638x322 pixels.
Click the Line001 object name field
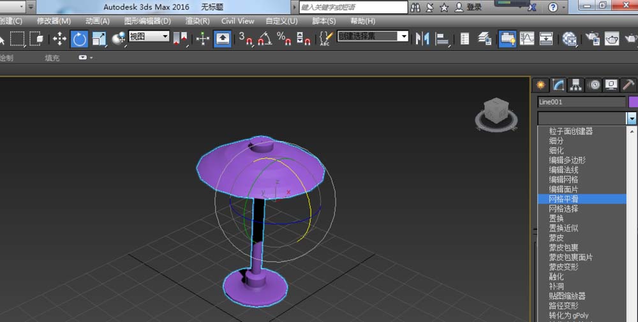pos(581,101)
